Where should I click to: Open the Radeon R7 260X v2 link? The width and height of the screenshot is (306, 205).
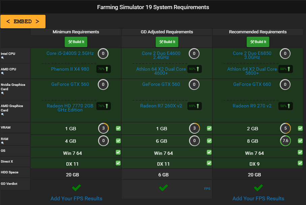pos(161,106)
